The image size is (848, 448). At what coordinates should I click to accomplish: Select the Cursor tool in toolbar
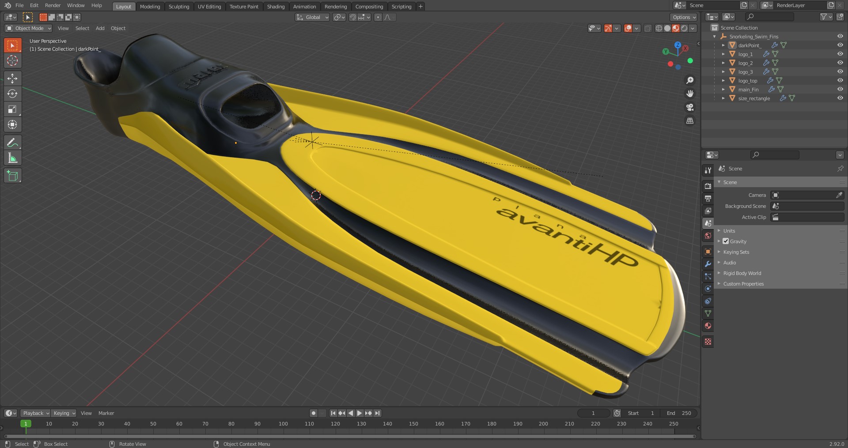(12, 60)
